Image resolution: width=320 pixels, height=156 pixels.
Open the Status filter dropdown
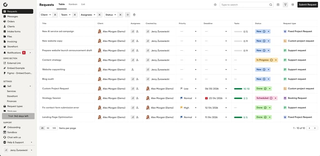tap(111, 15)
